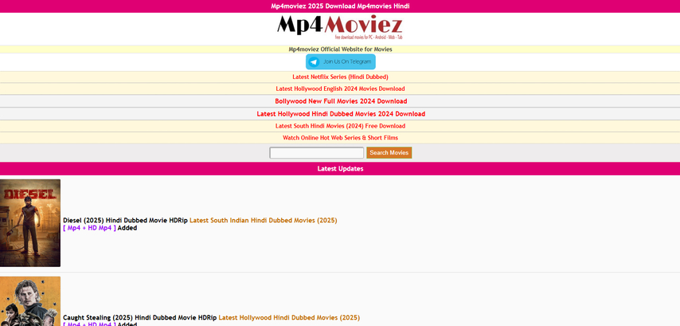The image size is (680, 326).
Task: Open Diesel (2025) Hindi Dubbed Movie HDRip
Action: tap(125, 220)
